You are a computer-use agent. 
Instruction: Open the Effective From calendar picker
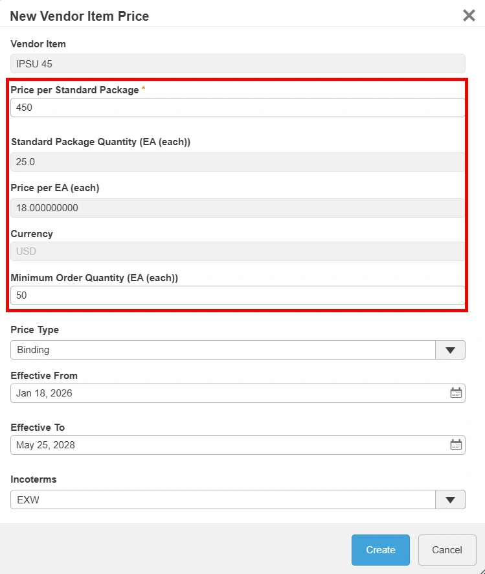point(456,393)
